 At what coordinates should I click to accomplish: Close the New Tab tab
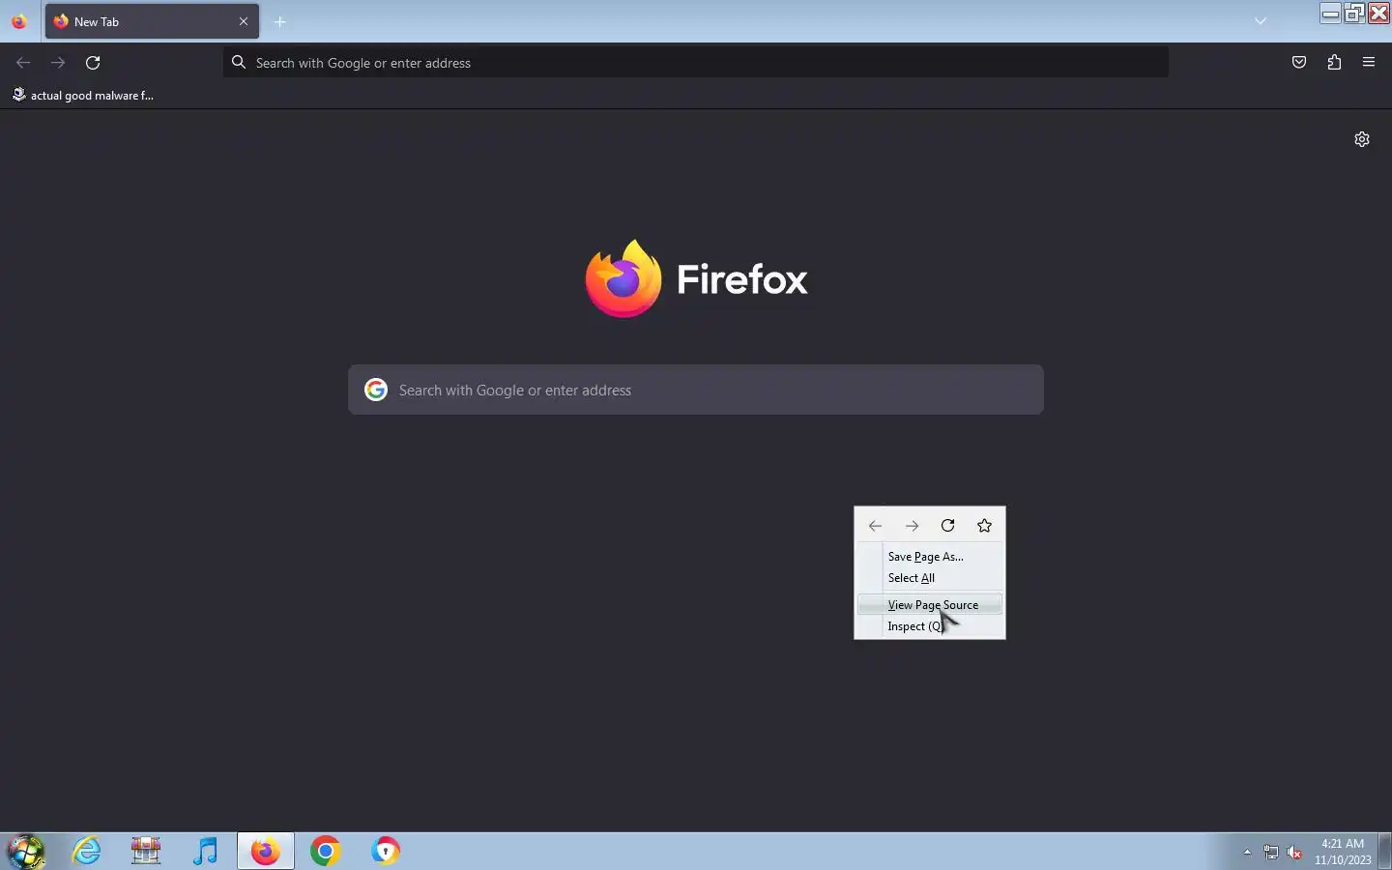[244, 21]
